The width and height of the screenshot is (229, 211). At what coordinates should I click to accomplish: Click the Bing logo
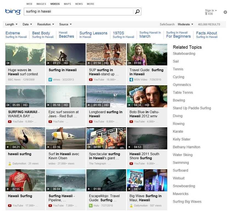12,12
